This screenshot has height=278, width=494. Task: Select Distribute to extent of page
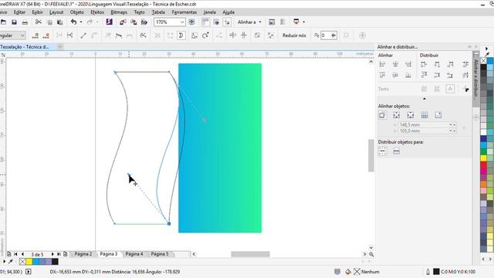396,151
